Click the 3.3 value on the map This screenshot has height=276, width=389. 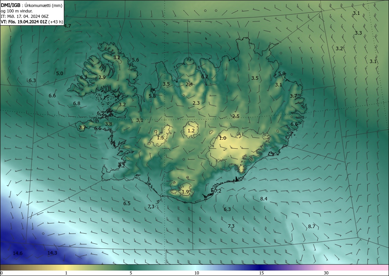358,33
